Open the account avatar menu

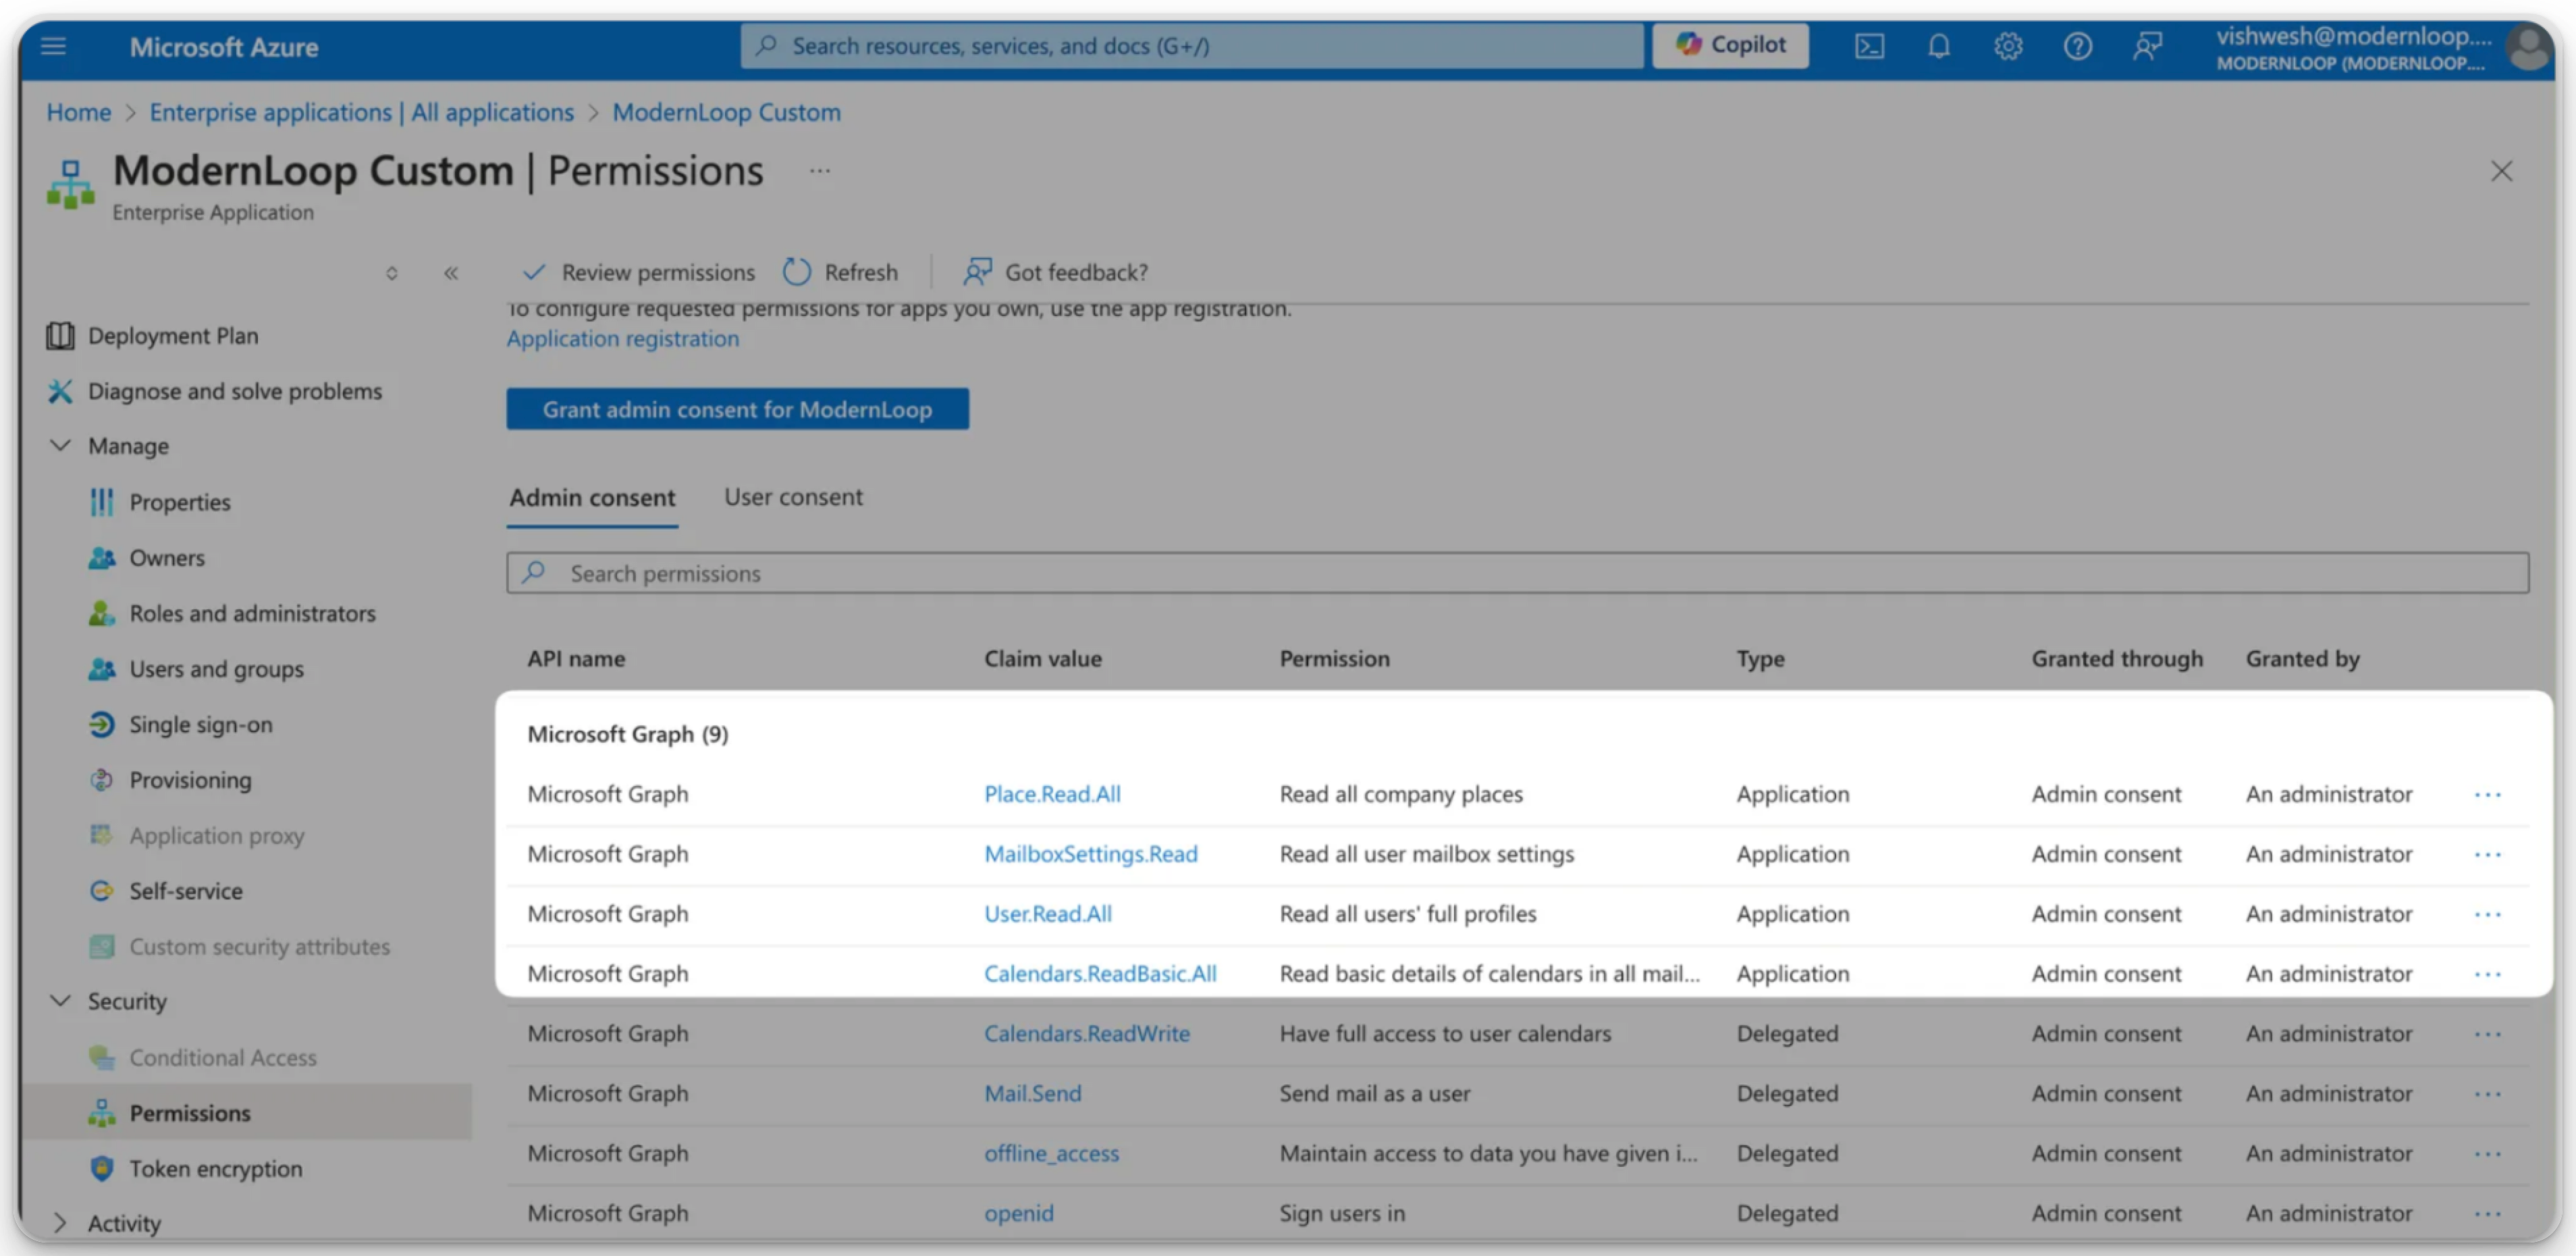pyautogui.click(x=2529, y=48)
